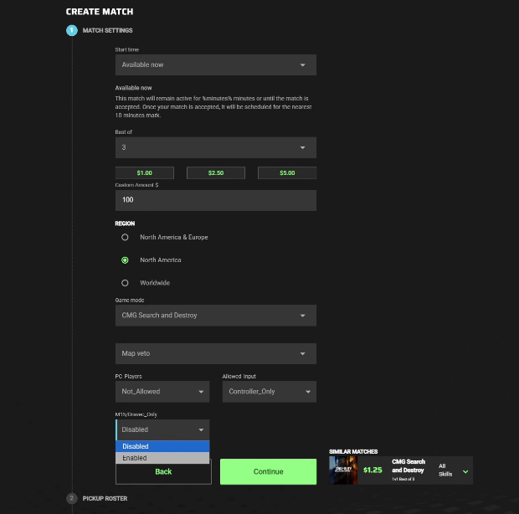Open the Game mode dropdown
This screenshot has width=519, height=514.
[x=215, y=316]
